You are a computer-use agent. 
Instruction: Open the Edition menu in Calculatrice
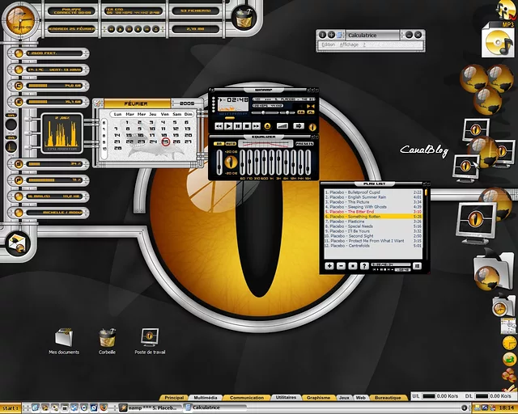[x=328, y=45]
